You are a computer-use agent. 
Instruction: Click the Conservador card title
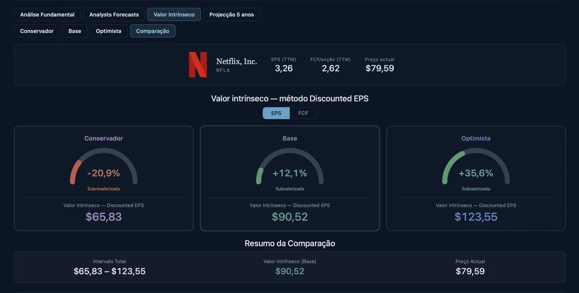click(104, 138)
